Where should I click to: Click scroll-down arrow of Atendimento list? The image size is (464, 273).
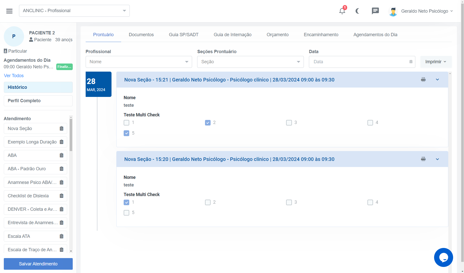(71, 251)
